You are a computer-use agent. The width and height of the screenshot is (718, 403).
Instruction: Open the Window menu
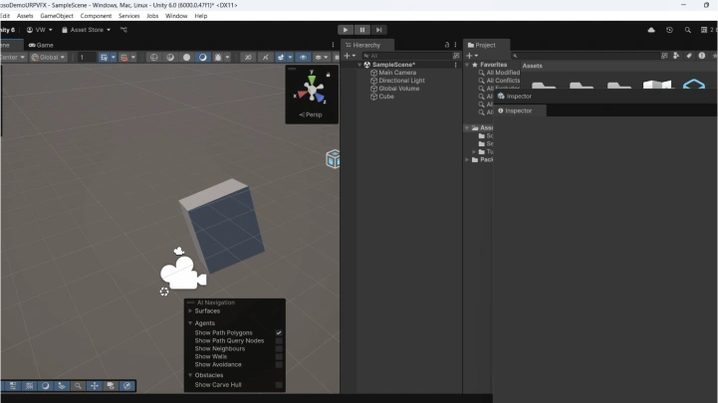pyautogui.click(x=176, y=16)
